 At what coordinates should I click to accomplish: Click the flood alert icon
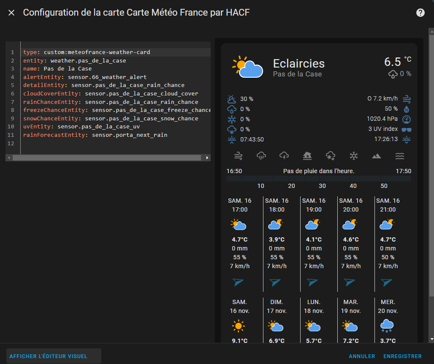(x=307, y=156)
